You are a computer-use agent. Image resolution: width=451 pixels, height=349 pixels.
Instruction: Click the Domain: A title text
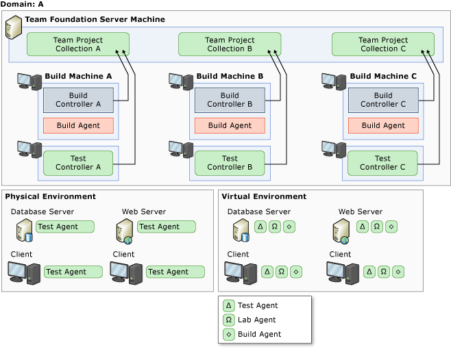[x=22, y=4]
